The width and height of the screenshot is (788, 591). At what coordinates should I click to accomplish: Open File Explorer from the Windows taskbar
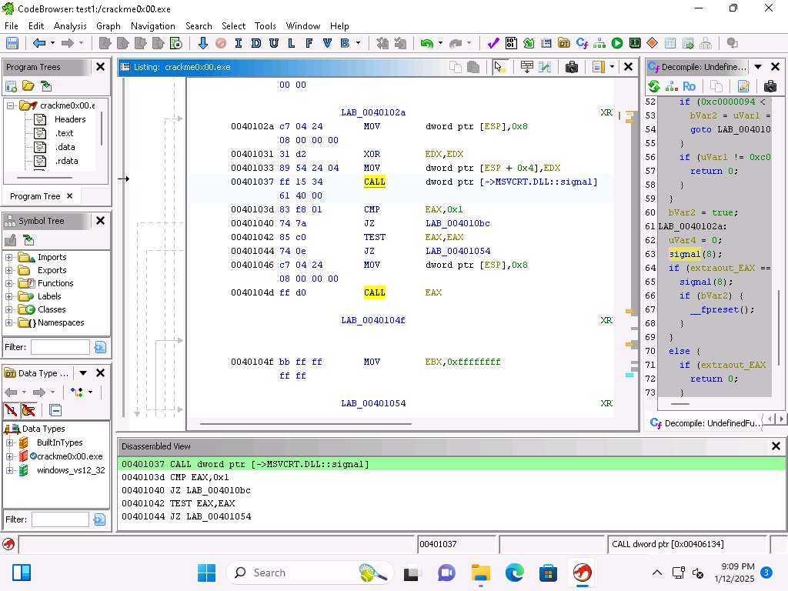point(481,573)
